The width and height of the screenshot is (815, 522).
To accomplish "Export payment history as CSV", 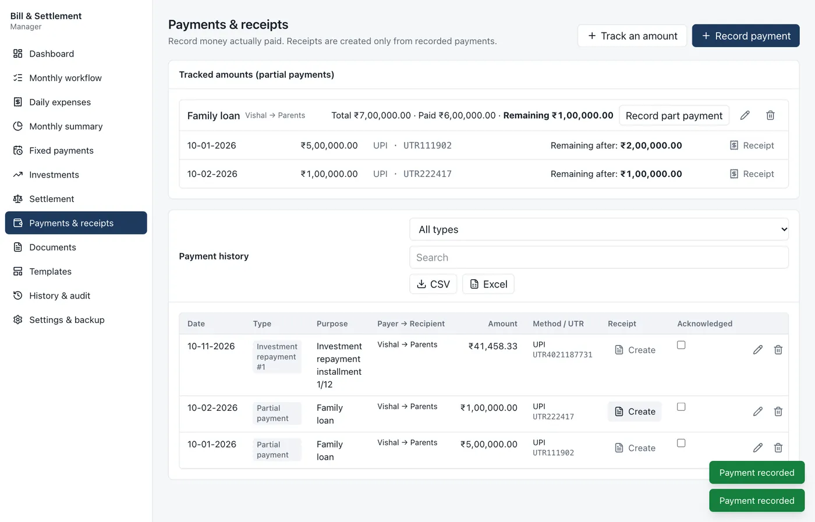I will [x=433, y=284].
